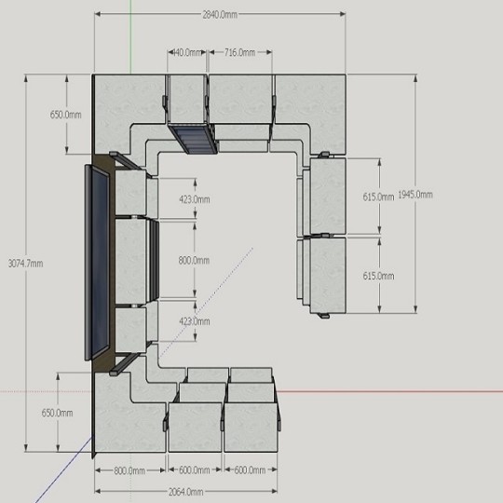The height and width of the screenshot is (503, 503).
Task: Click the 650.0mm label near the 800.0mm bottom dimension
Action: tap(57, 413)
